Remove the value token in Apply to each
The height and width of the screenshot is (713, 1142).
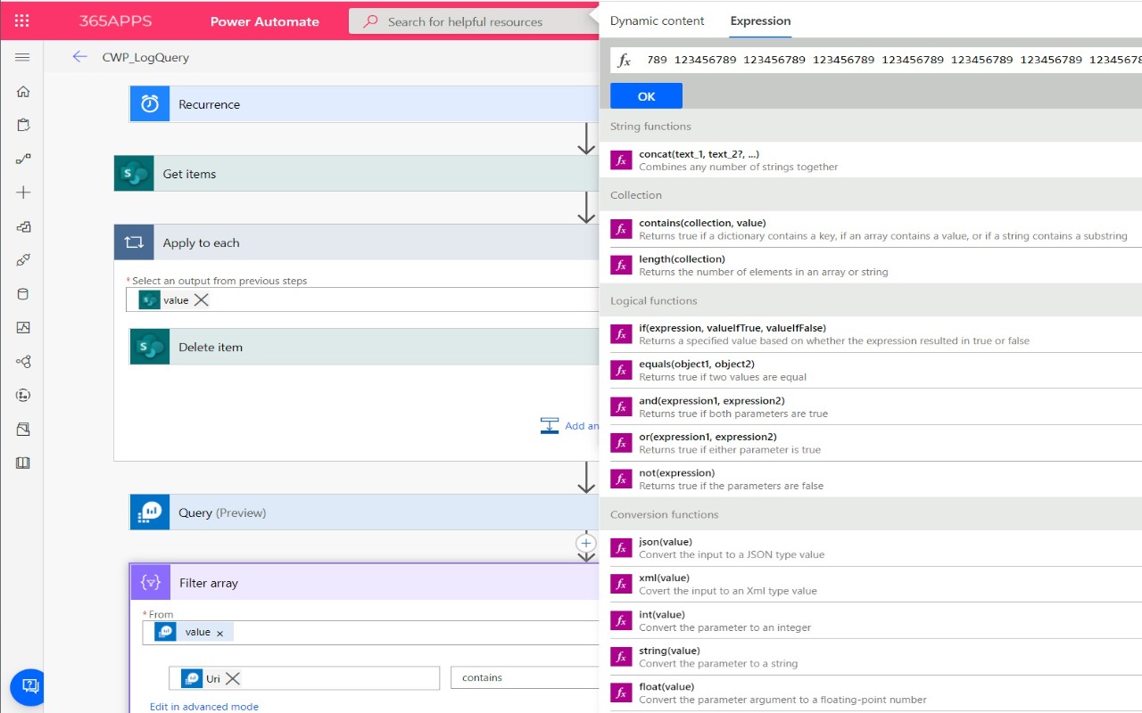pos(202,300)
